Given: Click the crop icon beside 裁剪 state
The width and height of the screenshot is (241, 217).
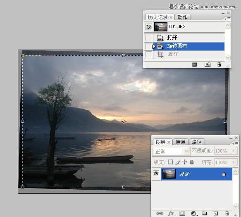Looking at the screenshot, I should (160, 55).
